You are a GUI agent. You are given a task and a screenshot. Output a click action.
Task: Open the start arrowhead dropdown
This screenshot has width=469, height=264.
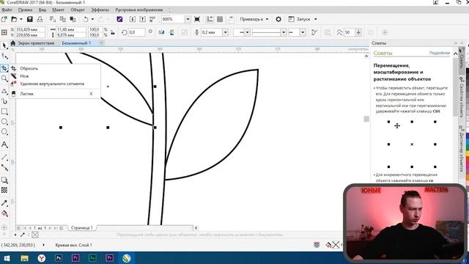pos(247,32)
